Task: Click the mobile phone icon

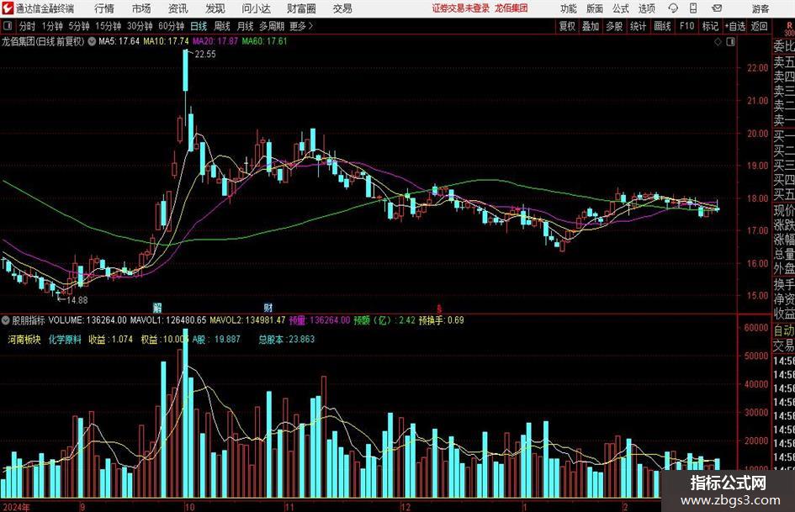Action: (693, 8)
